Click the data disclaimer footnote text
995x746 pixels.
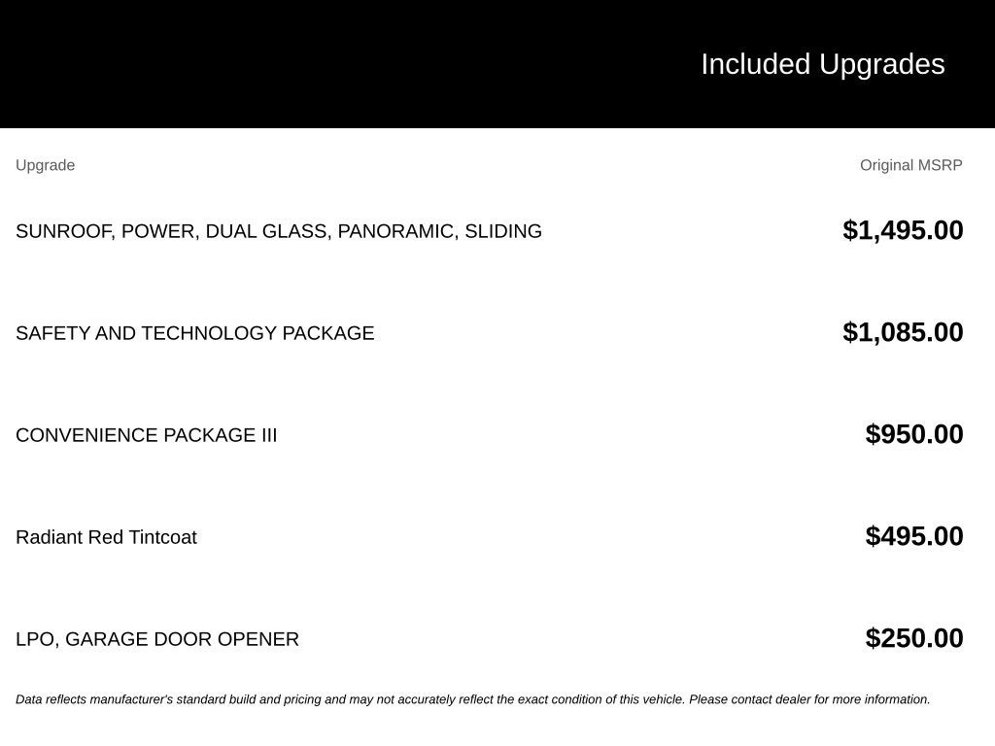pos(473,699)
